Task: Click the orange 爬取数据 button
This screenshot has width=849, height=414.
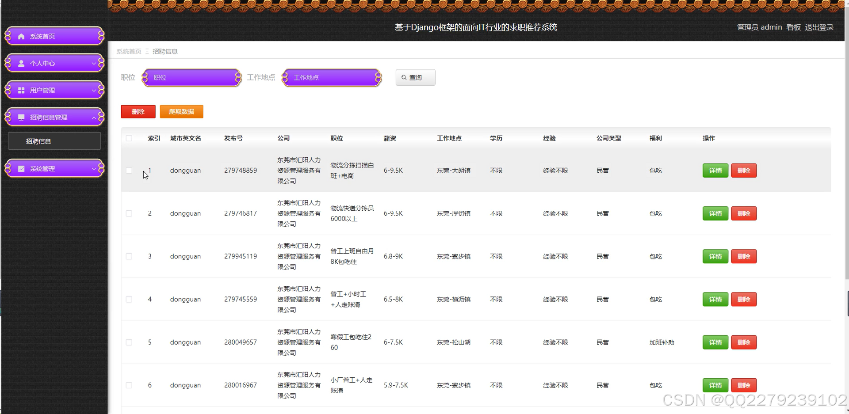Action: [x=181, y=111]
